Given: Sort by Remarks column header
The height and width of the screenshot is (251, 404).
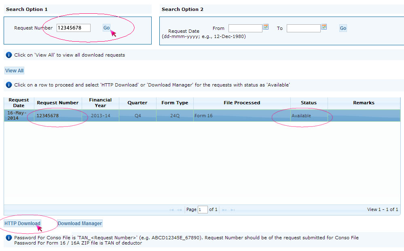Looking at the screenshot, I should tap(364, 103).
